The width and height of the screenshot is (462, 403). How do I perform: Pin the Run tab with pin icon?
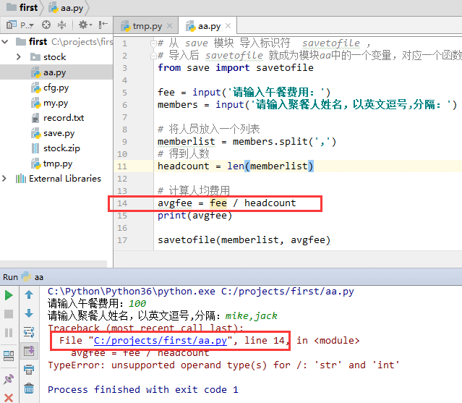pyautogui.click(x=9, y=379)
